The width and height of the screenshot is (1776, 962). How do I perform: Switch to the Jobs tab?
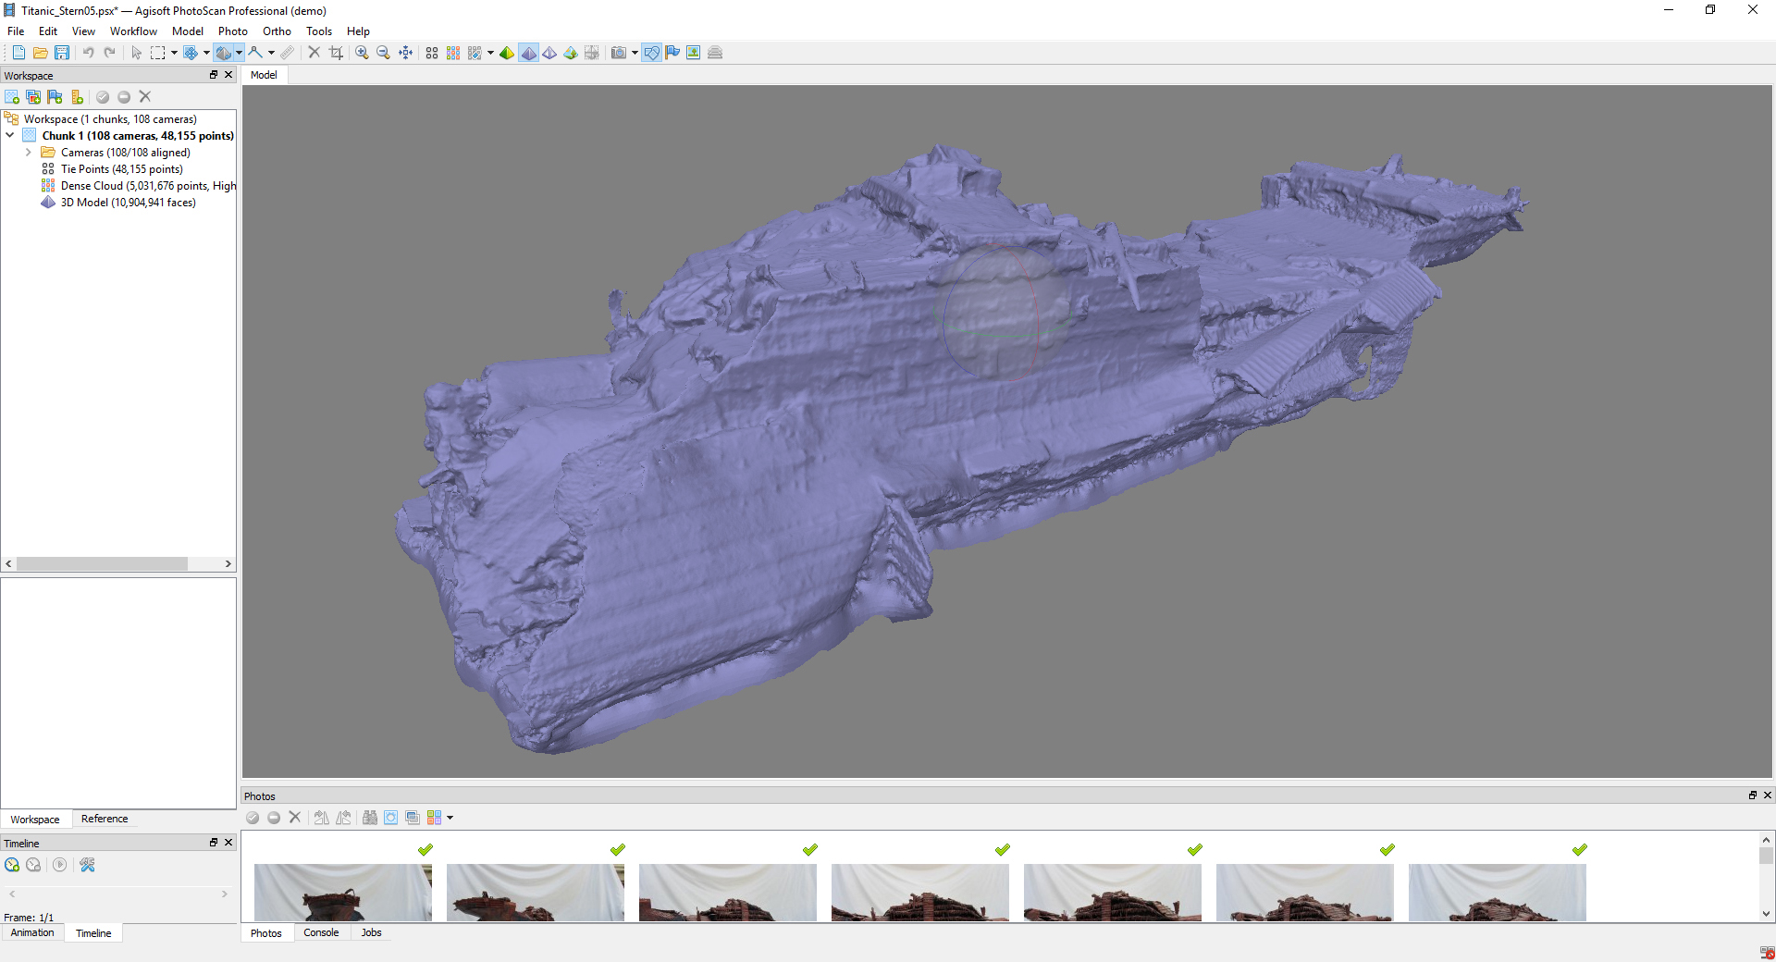click(x=371, y=932)
